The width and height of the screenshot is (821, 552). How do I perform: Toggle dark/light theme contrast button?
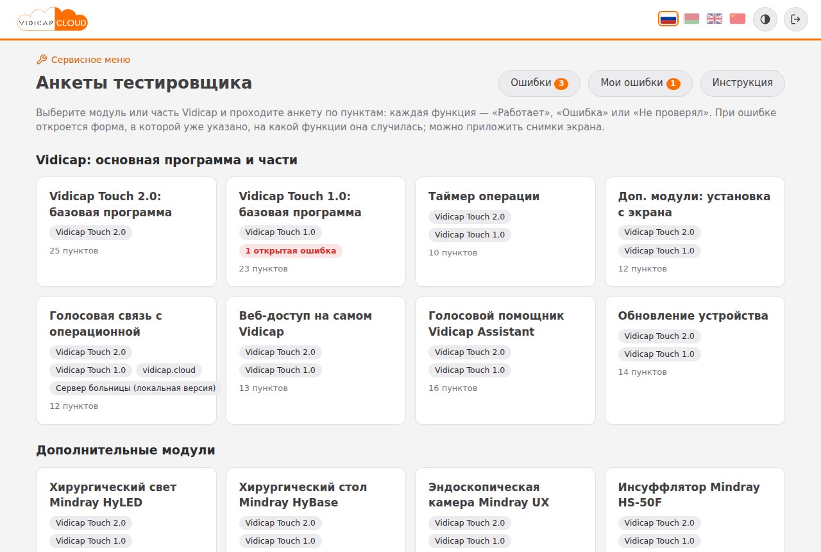(x=765, y=19)
